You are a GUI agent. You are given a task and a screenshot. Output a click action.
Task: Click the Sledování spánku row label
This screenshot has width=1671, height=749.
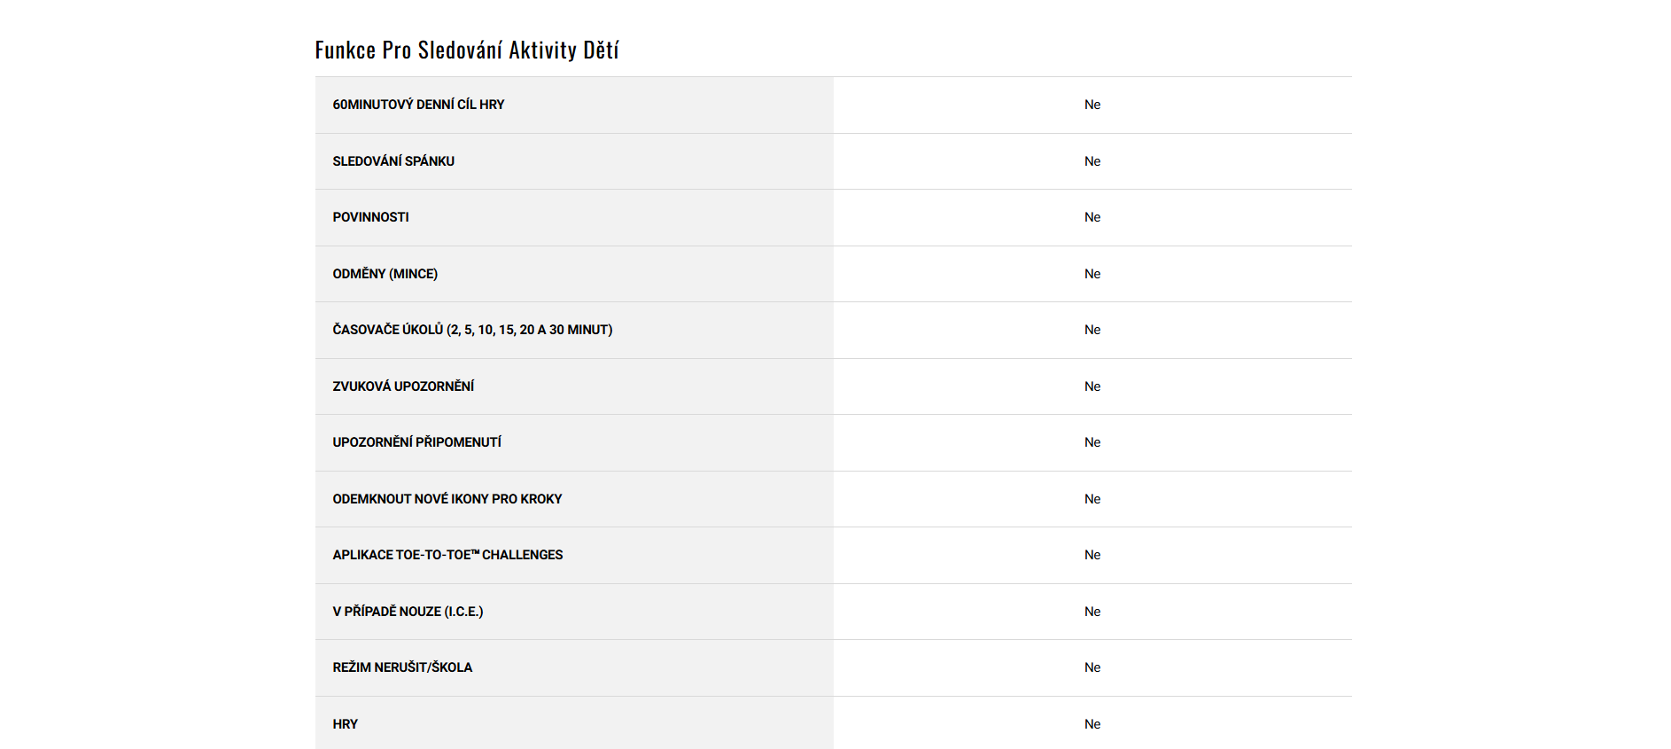coord(393,161)
